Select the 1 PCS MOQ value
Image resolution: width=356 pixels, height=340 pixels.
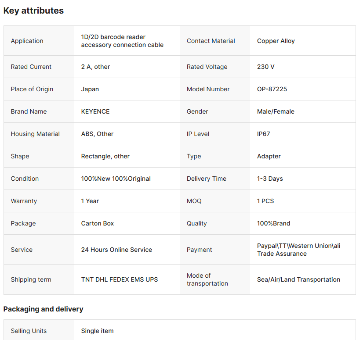[x=265, y=201]
